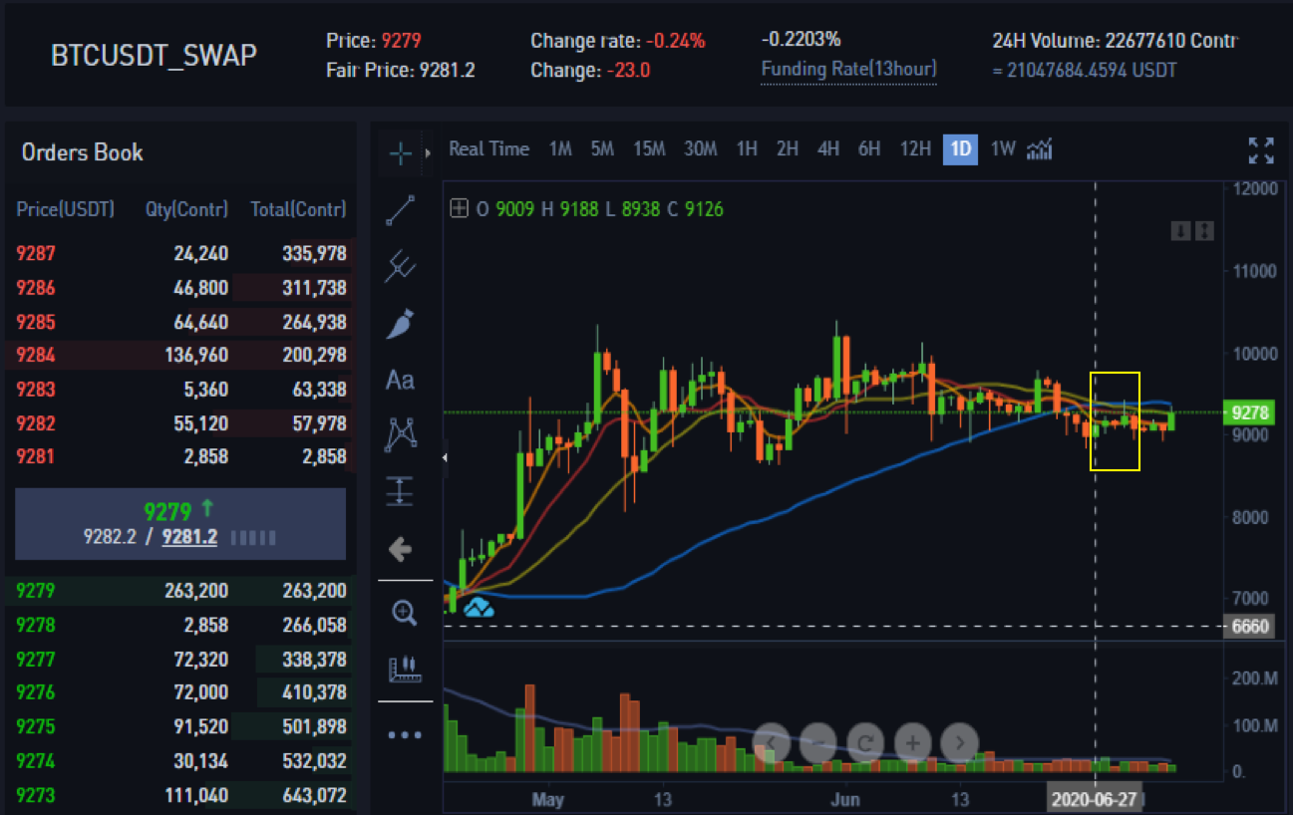
Task: Select the 15M timeframe
Action: point(649,149)
